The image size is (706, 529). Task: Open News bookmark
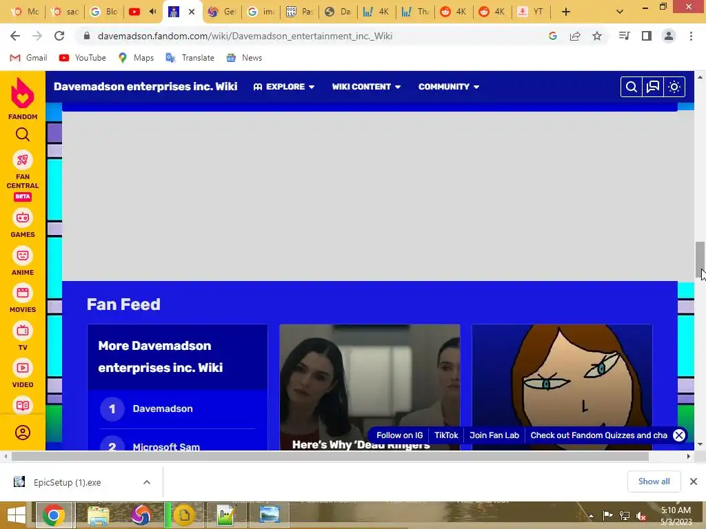click(244, 58)
